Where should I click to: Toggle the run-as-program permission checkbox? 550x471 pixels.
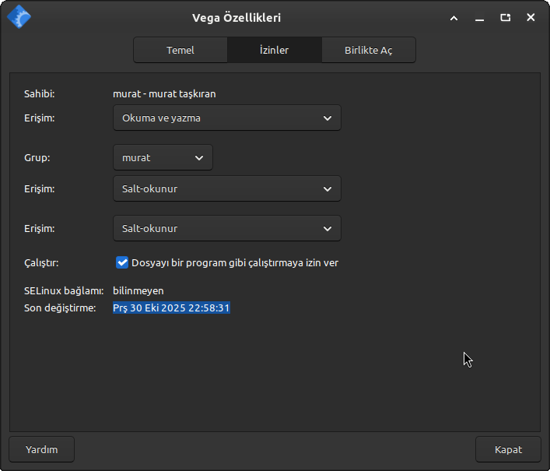coord(122,262)
